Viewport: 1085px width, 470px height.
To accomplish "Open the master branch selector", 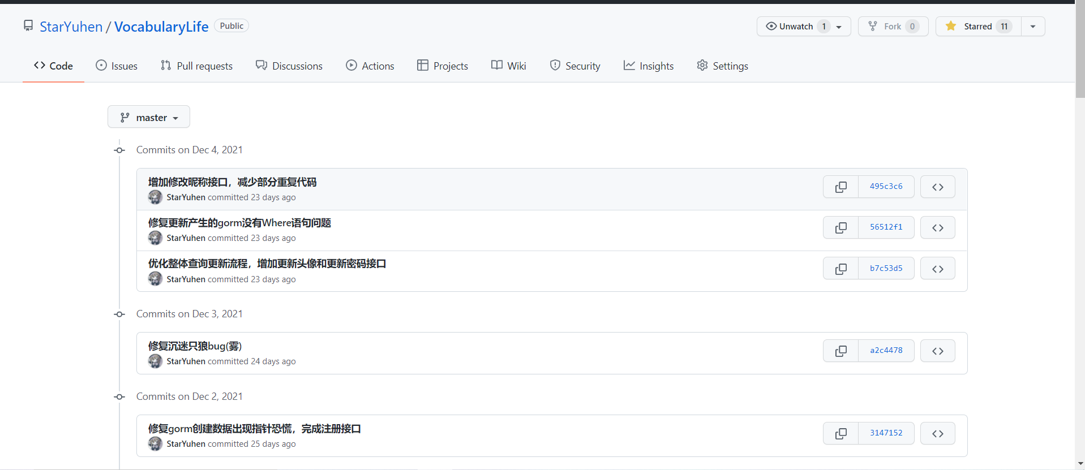I will 149,117.
